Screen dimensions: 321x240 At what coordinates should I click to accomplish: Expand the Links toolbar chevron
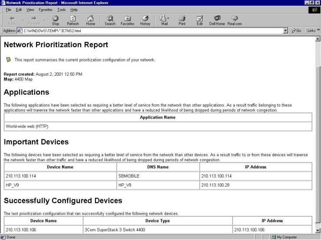pyautogui.click(x=318, y=30)
